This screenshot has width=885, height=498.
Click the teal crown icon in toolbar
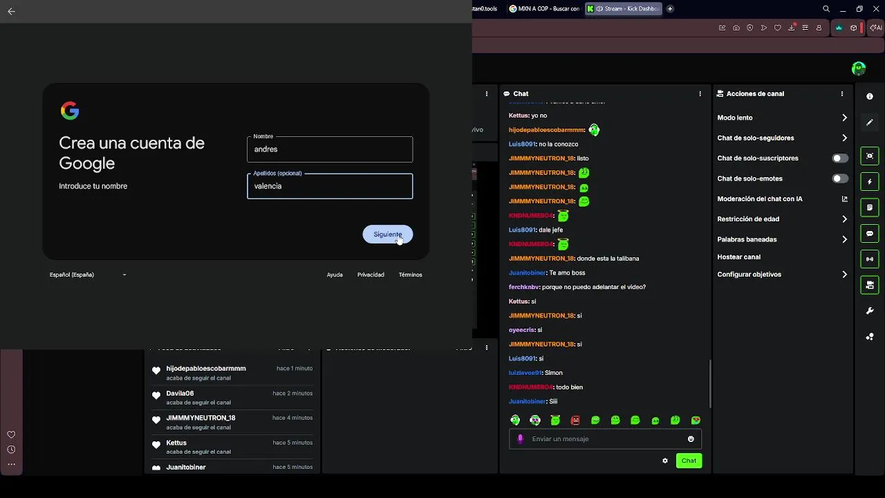[839, 28]
